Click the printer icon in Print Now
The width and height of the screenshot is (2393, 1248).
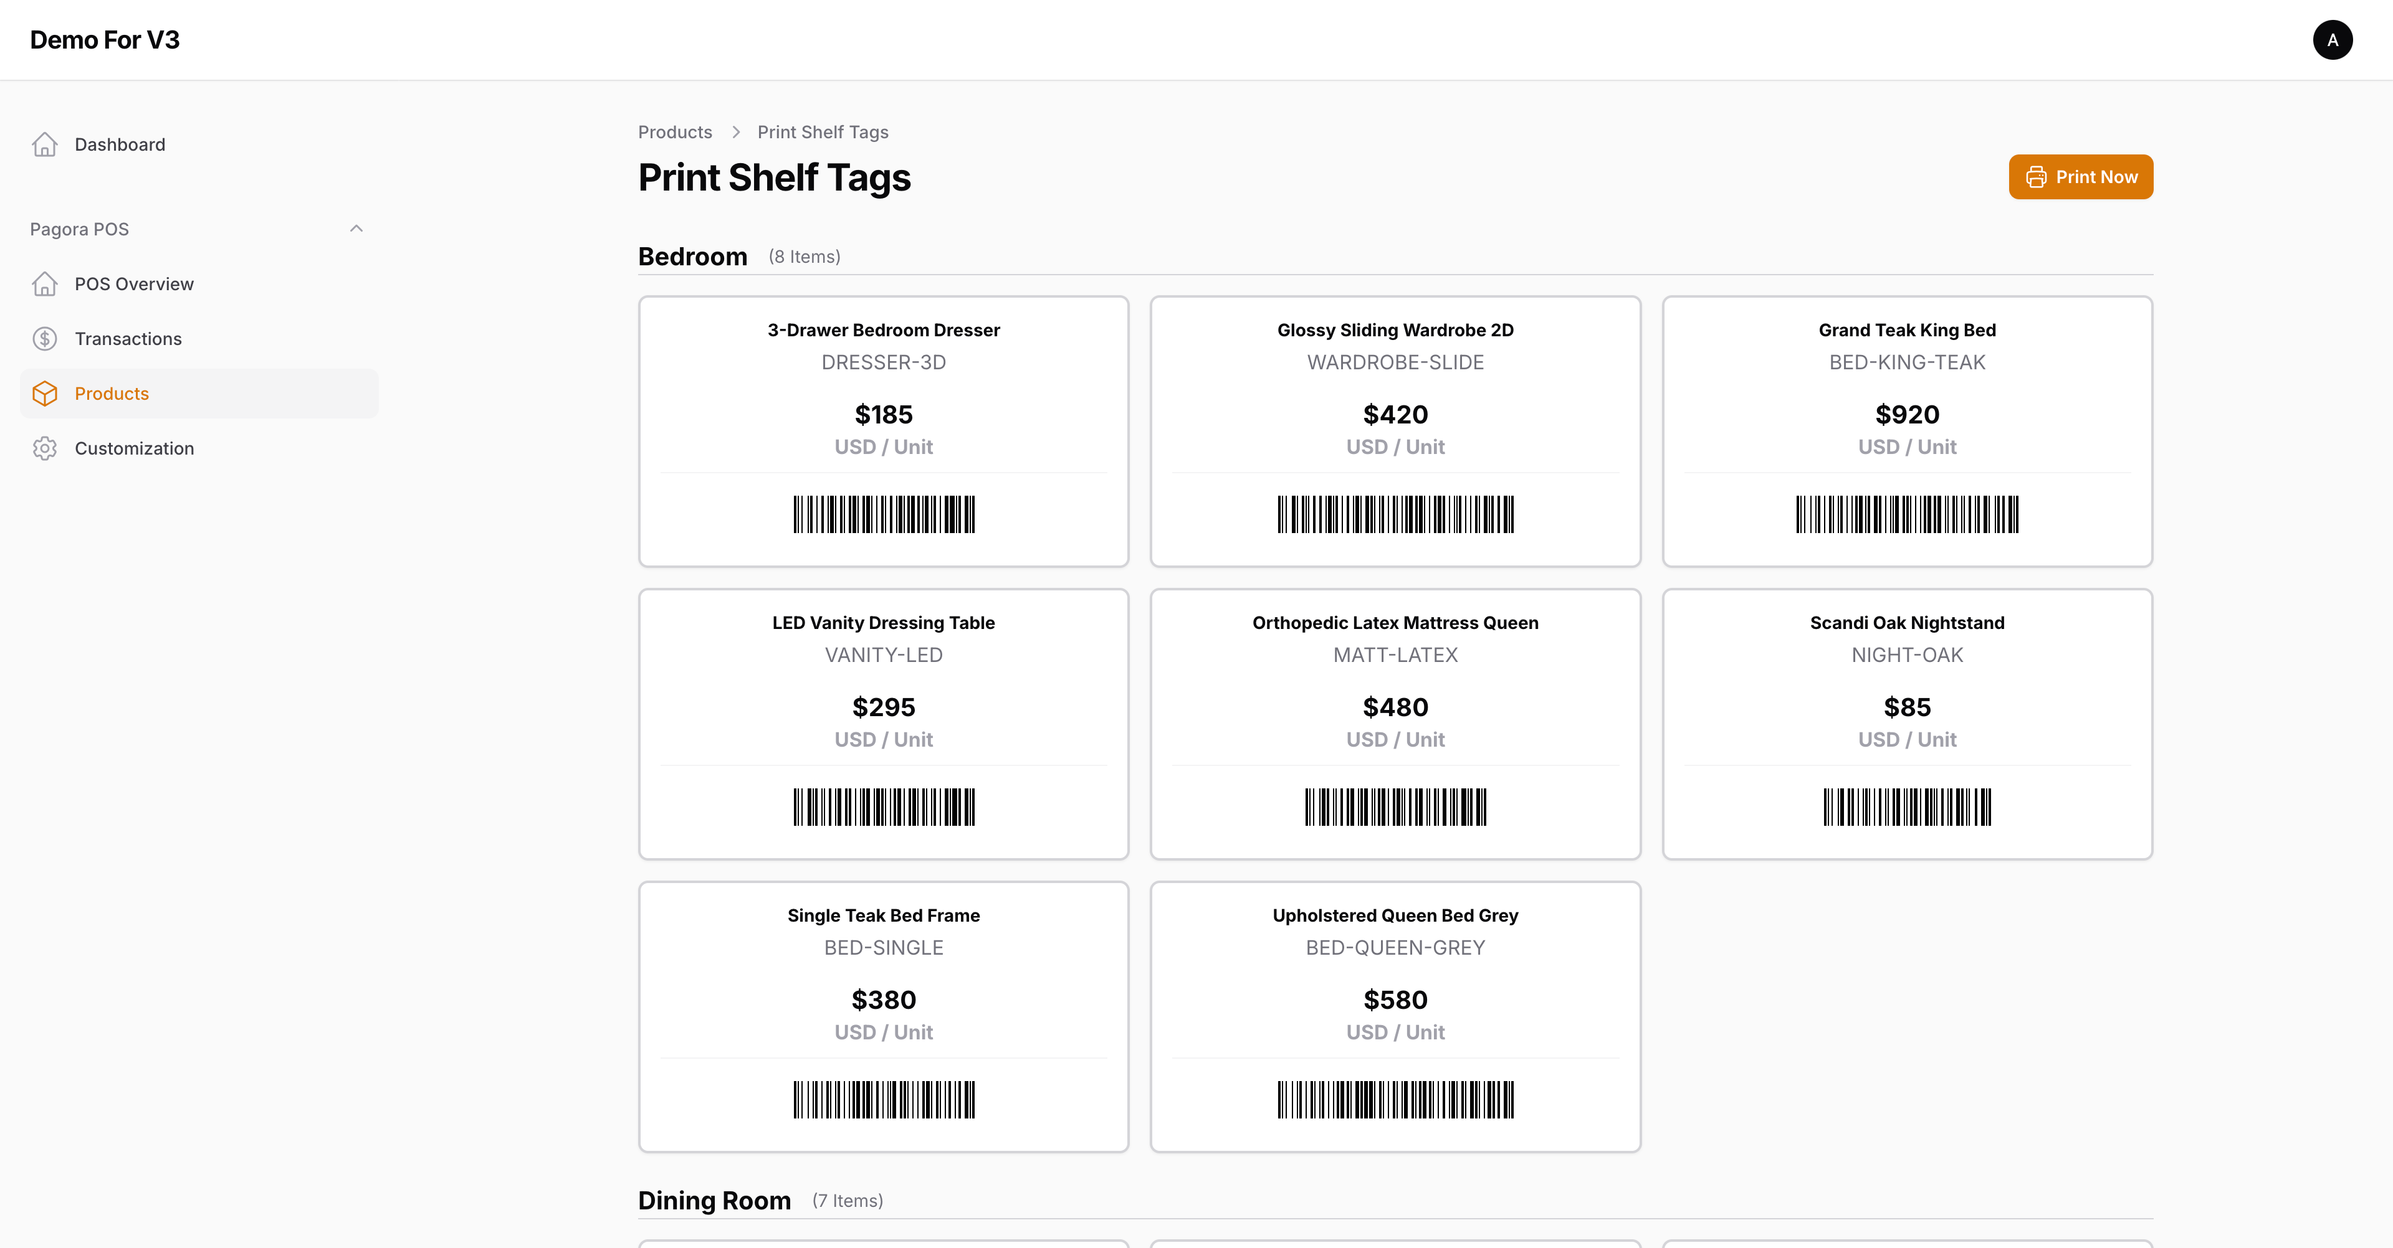click(x=2035, y=177)
